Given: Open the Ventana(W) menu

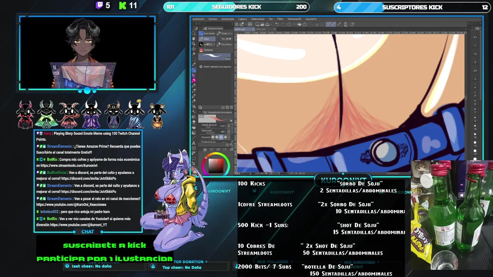Looking at the screenshot, I should coord(294,19).
